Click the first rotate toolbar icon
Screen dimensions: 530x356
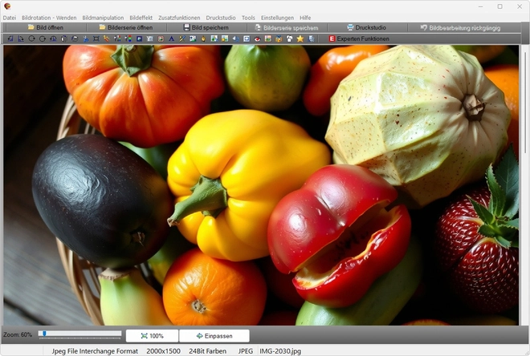[31, 38]
